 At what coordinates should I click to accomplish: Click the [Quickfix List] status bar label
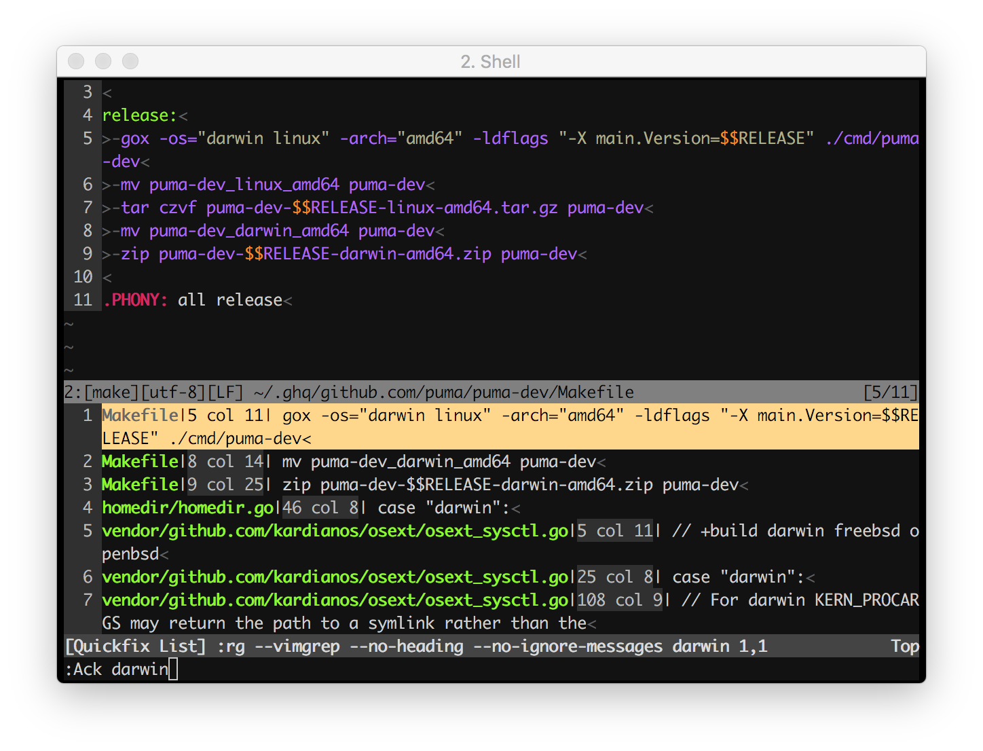tap(135, 646)
